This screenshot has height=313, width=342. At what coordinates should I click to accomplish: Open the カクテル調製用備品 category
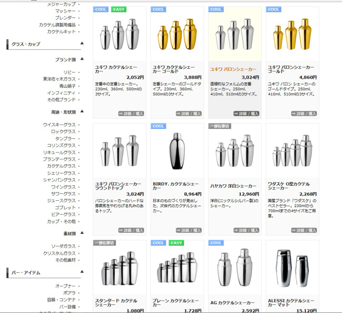click(x=57, y=25)
